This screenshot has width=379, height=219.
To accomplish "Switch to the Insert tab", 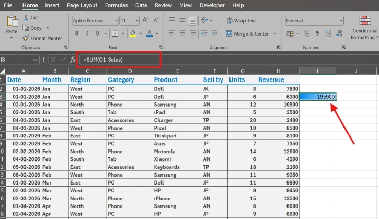I will (52, 5).
